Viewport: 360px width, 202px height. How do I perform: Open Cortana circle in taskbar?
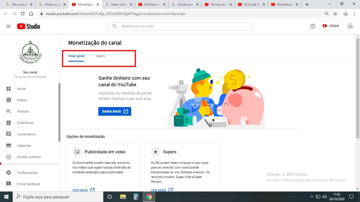(110, 197)
